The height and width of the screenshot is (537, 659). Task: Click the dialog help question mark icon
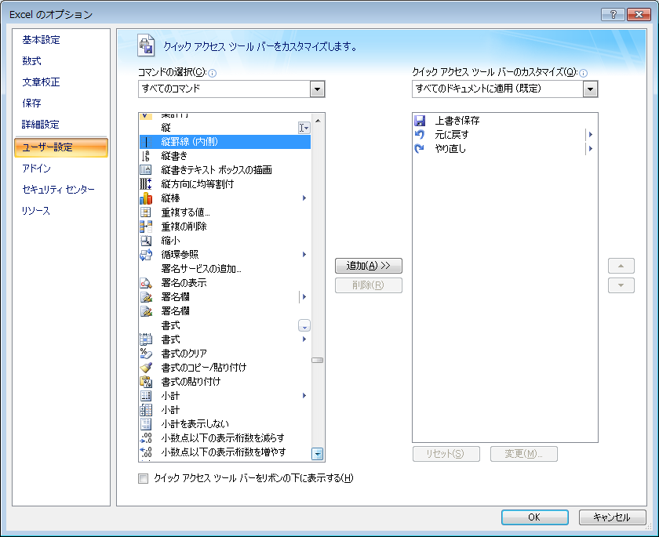point(613,14)
